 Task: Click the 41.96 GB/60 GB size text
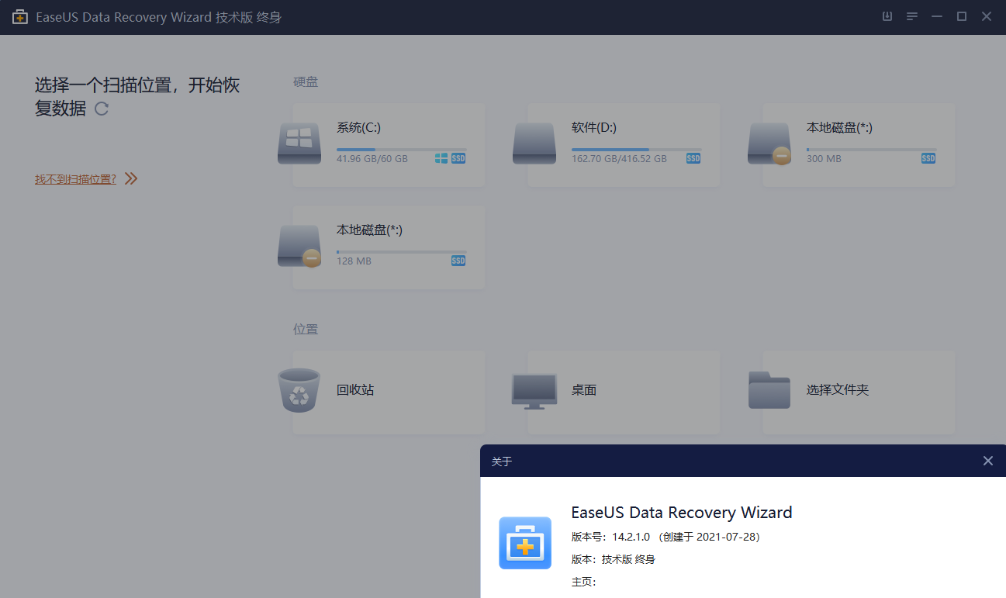pos(372,159)
